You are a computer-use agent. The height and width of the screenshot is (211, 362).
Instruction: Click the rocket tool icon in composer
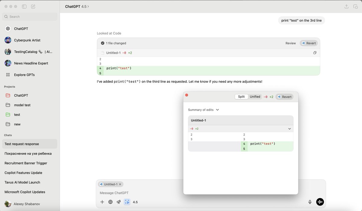click(119, 202)
